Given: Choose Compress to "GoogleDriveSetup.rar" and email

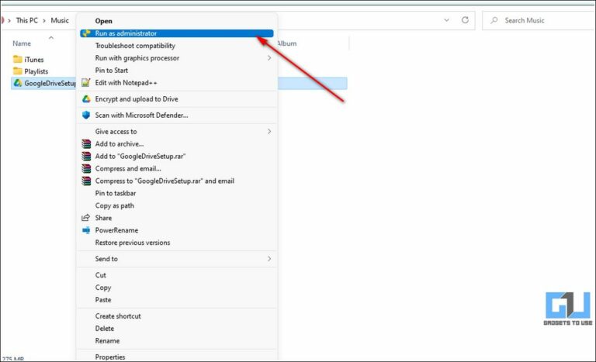Looking at the screenshot, I should coord(177,181).
